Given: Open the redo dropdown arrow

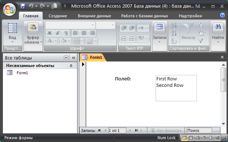Looking at the screenshot, I should [x=48, y=6].
